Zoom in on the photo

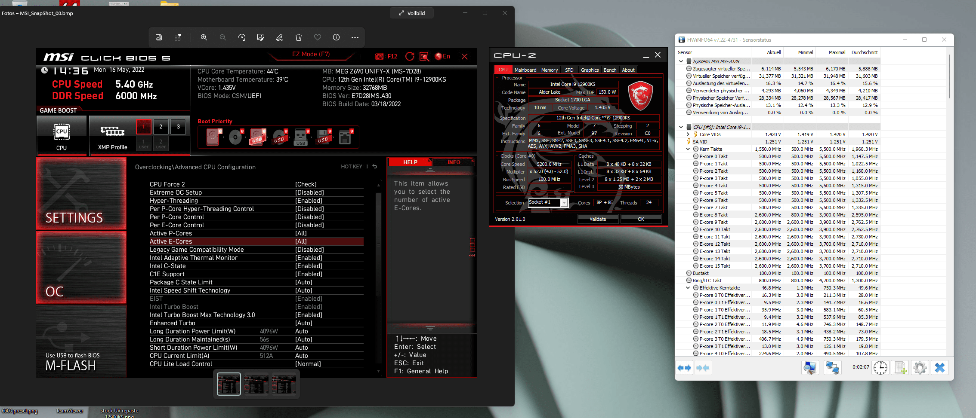point(204,37)
